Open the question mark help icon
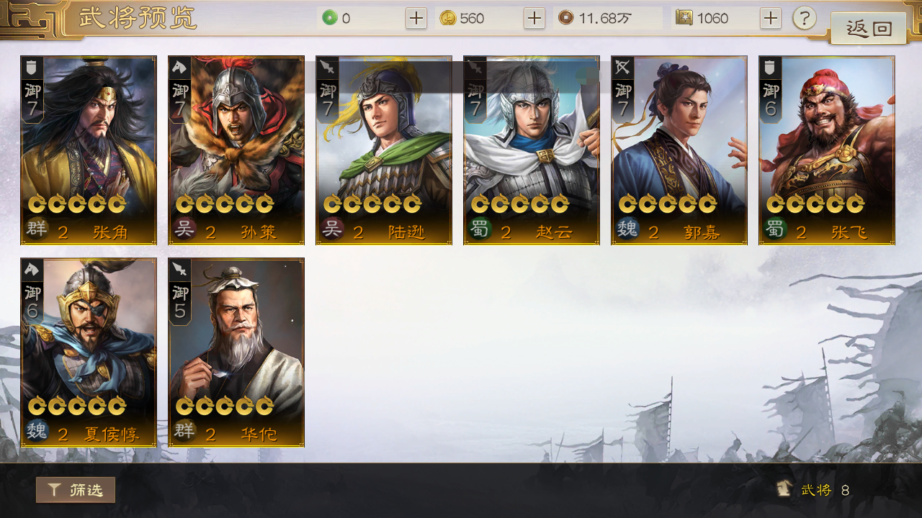This screenshot has height=518, width=922. (x=805, y=18)
